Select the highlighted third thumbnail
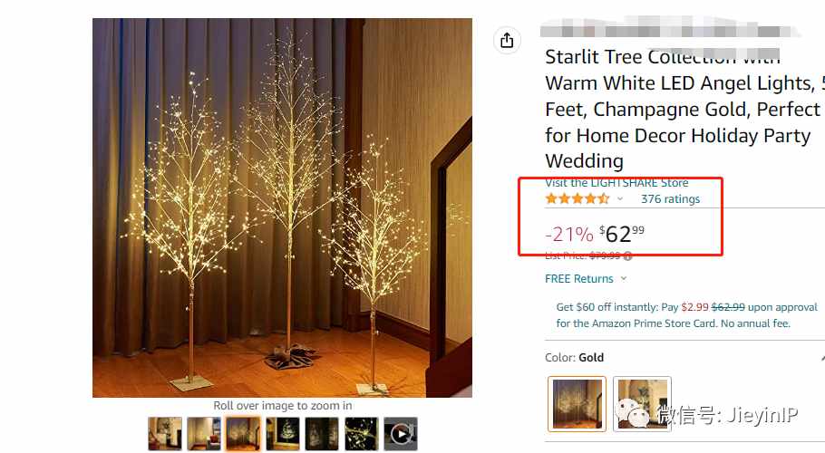The width and height of the screenshot is (825, 453). pos(243,434)
